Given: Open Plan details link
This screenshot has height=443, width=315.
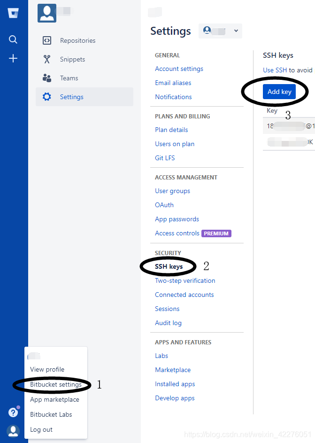Looking at the screenshot, I should pos(171,130).
